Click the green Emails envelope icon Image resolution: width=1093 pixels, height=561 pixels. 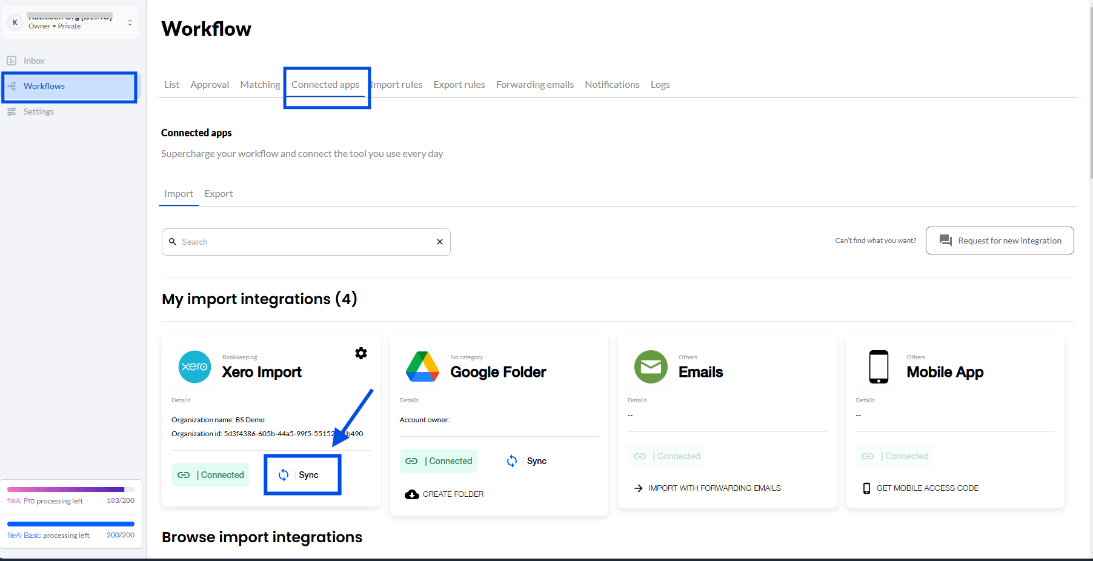pos(651,367)
